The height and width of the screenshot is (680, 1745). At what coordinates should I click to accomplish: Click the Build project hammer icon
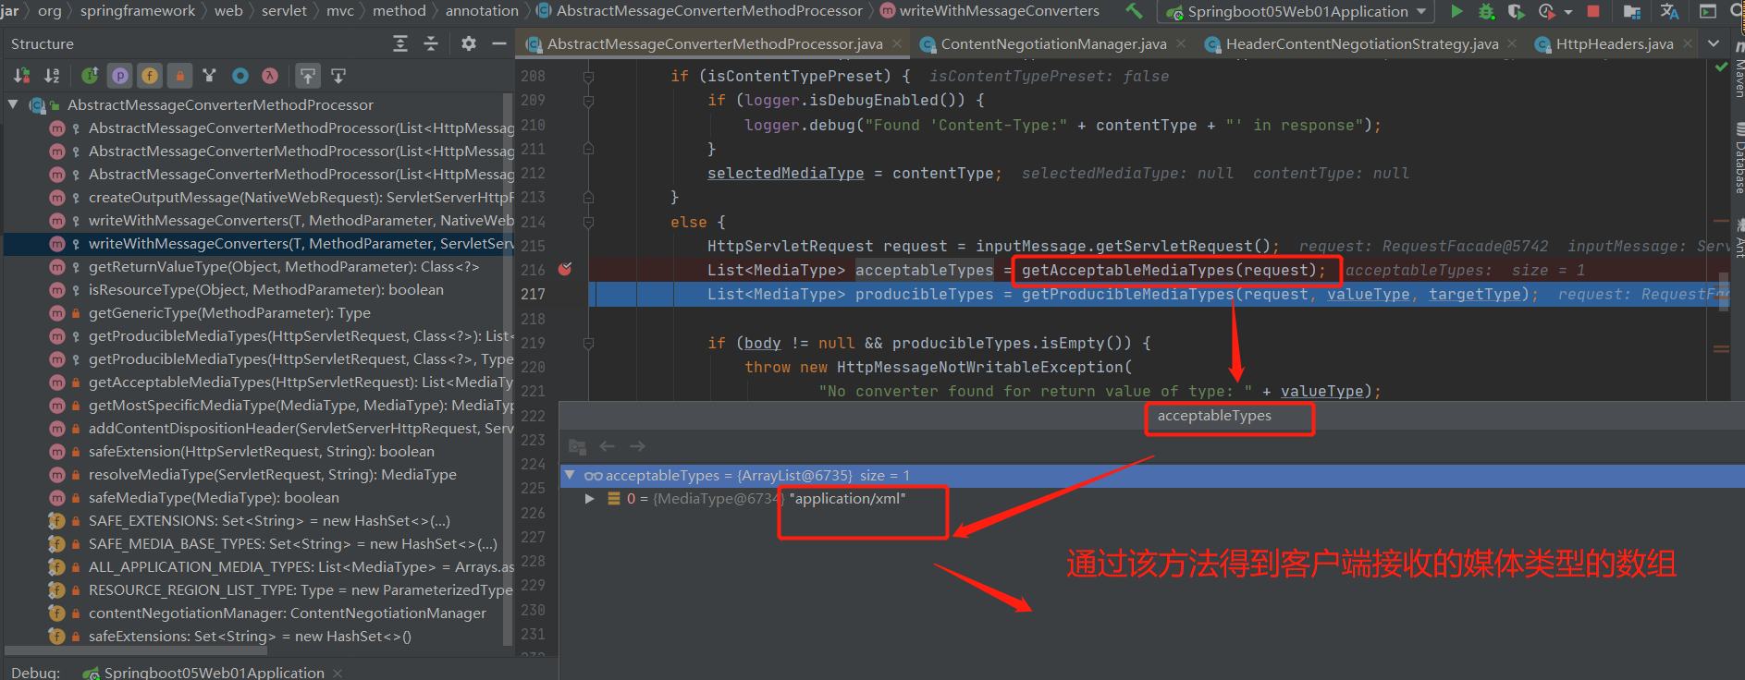1134,11
